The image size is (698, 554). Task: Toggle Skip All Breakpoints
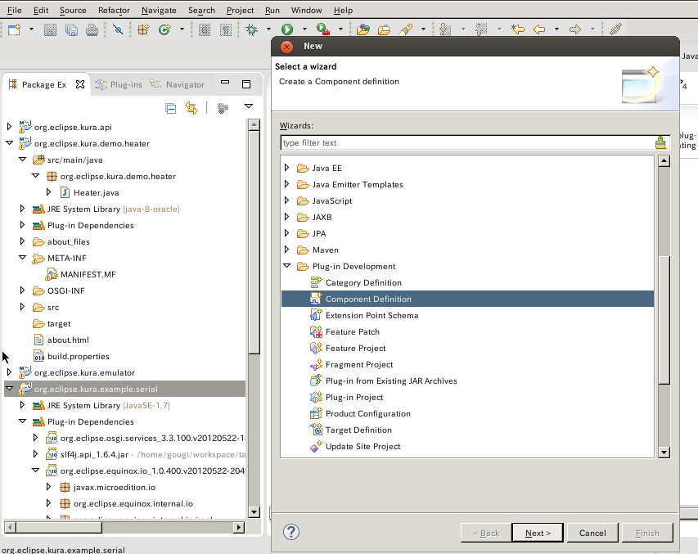coord(118,29)
